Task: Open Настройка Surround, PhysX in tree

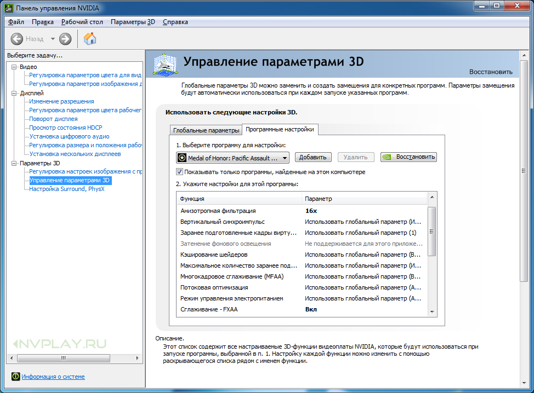Action: pos(67,189)
